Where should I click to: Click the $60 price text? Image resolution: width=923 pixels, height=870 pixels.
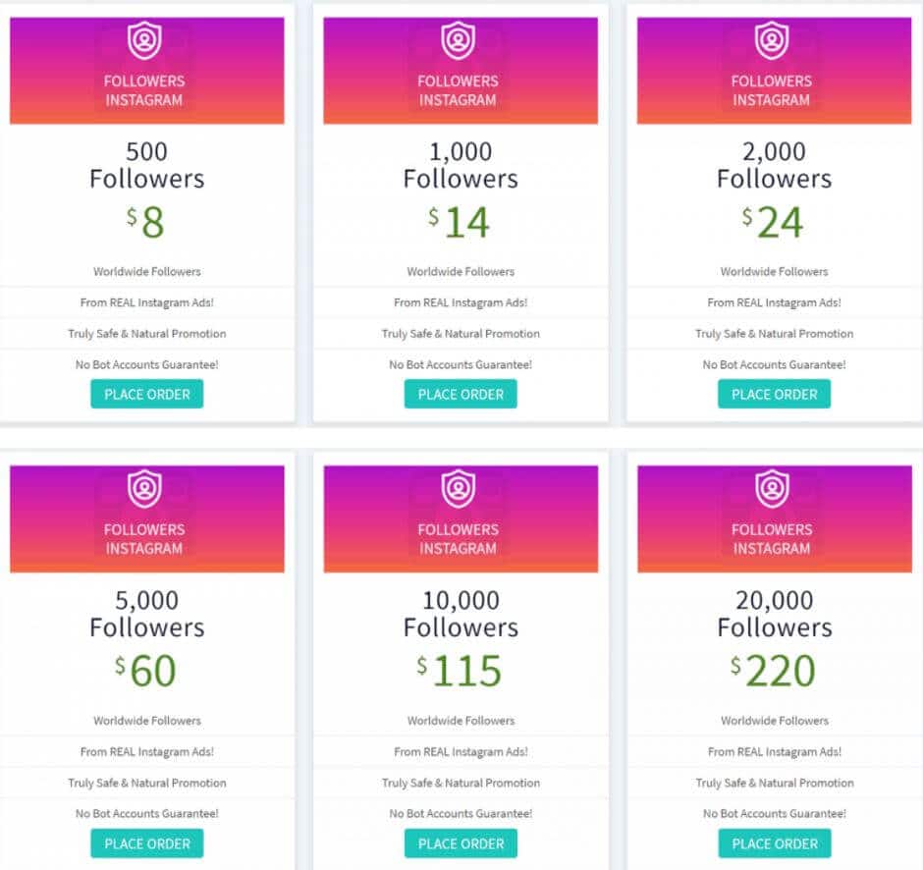(x=145, y=671)
